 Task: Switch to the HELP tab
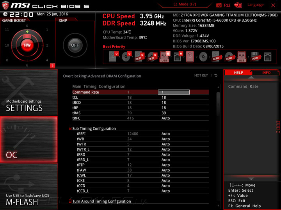tap(238, 72)
